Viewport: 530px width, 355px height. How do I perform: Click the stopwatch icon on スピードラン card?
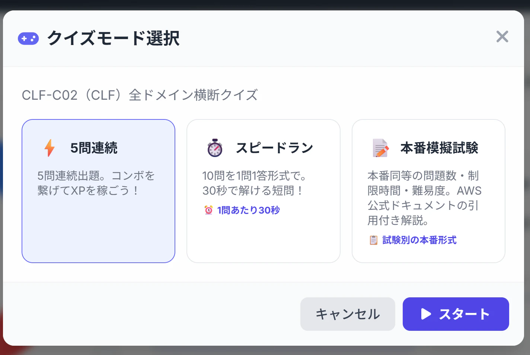point(215,147)
